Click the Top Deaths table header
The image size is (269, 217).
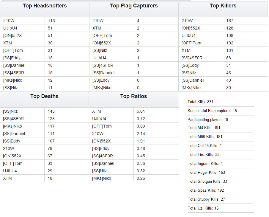coord(44,100)
